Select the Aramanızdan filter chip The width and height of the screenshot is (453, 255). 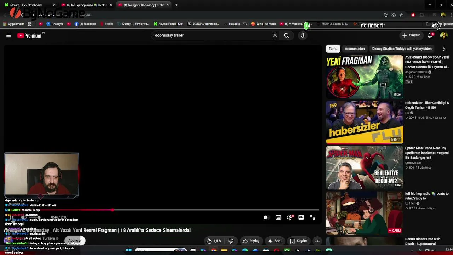point(355,49)
